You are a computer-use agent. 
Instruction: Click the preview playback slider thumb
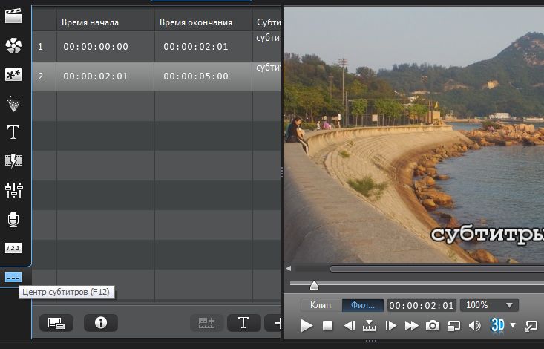pos(314,285)
